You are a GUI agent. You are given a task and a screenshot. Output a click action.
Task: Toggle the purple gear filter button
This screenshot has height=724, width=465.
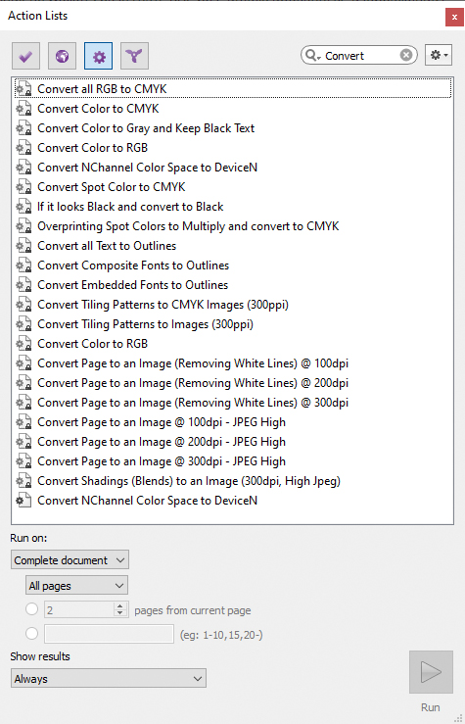[x=98, y=56]
